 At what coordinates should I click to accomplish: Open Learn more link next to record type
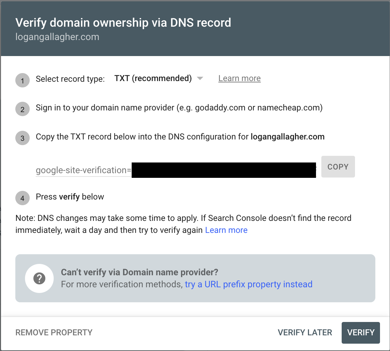point(239,78)
